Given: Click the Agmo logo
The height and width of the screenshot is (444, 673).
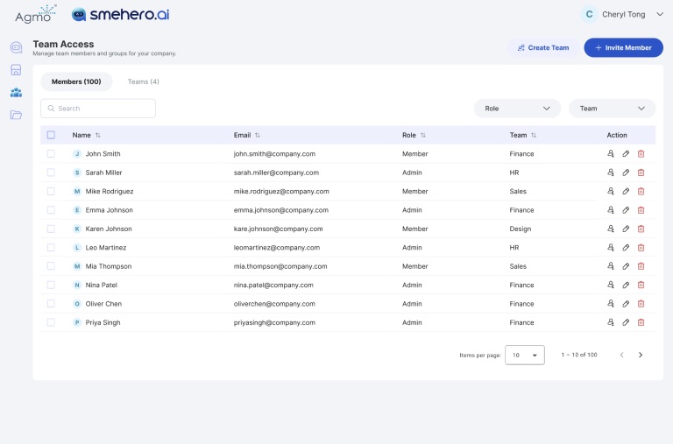Looking at the screenshot, I should pyautogui.click(x=36, y=14).
